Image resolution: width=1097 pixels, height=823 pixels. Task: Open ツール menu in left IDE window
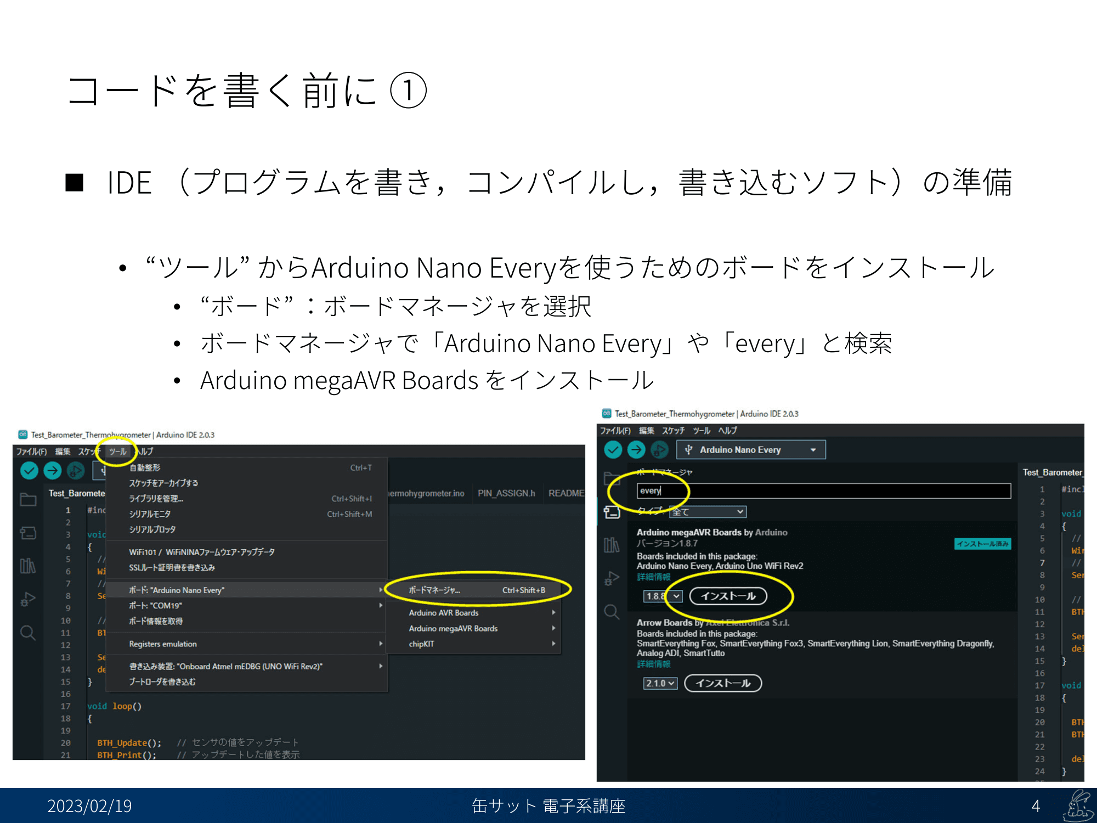click(117, 452)
